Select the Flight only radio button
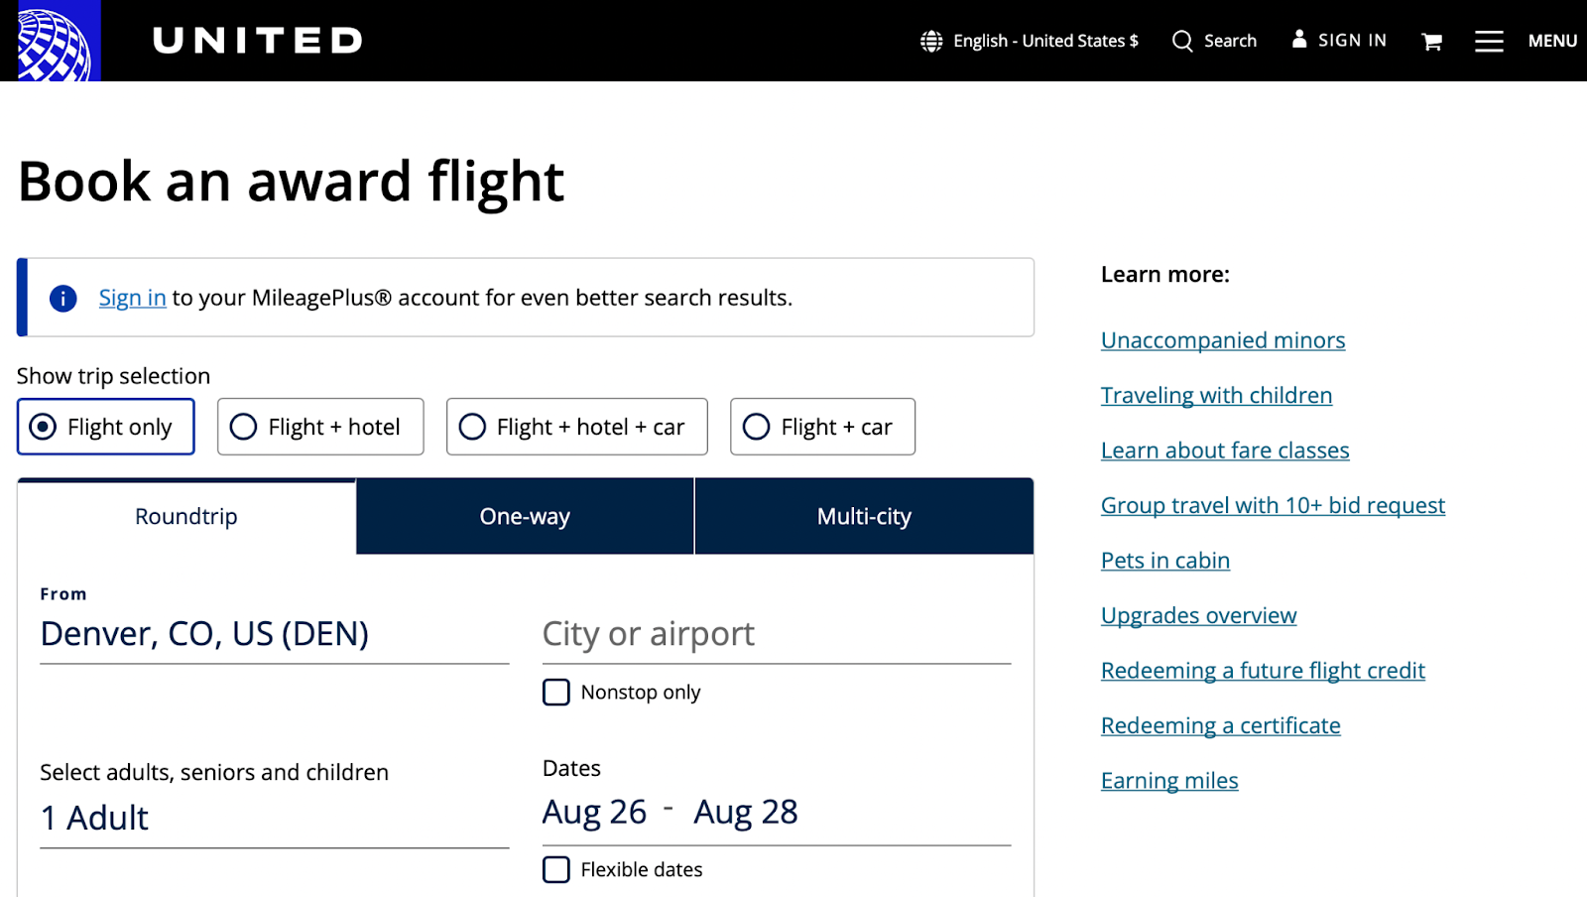1587x897 pixels. coord(44,427)
